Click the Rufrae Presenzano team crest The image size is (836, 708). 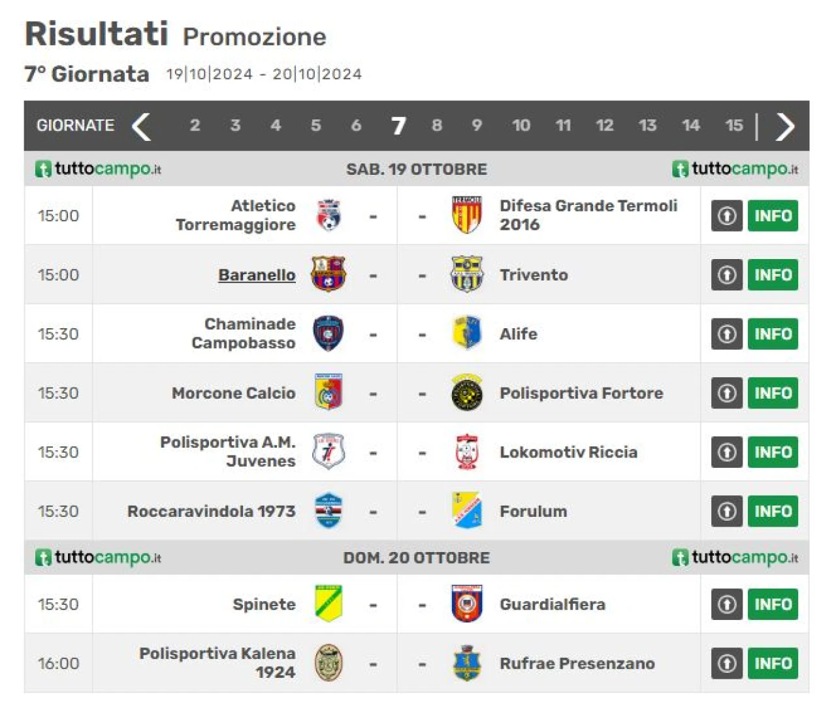[x=466, y=663]
